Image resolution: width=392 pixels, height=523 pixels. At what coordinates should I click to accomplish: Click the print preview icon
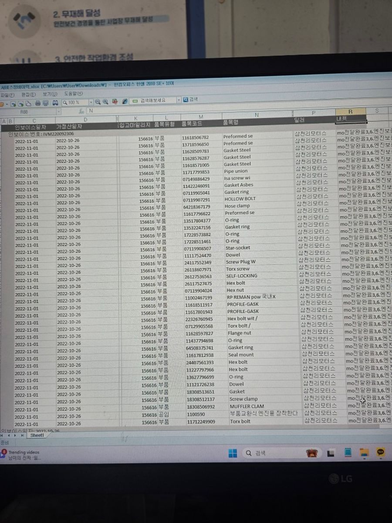(x=45, y=103)
